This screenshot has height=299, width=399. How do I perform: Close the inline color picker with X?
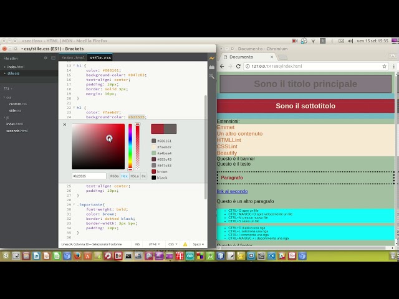point(65,125)
